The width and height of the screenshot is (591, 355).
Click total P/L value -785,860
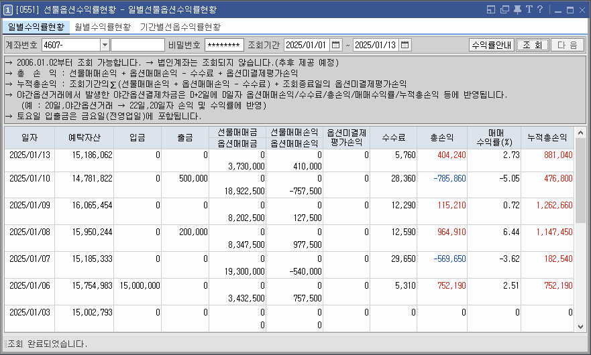pyautogui.click(x=449, y=178)
